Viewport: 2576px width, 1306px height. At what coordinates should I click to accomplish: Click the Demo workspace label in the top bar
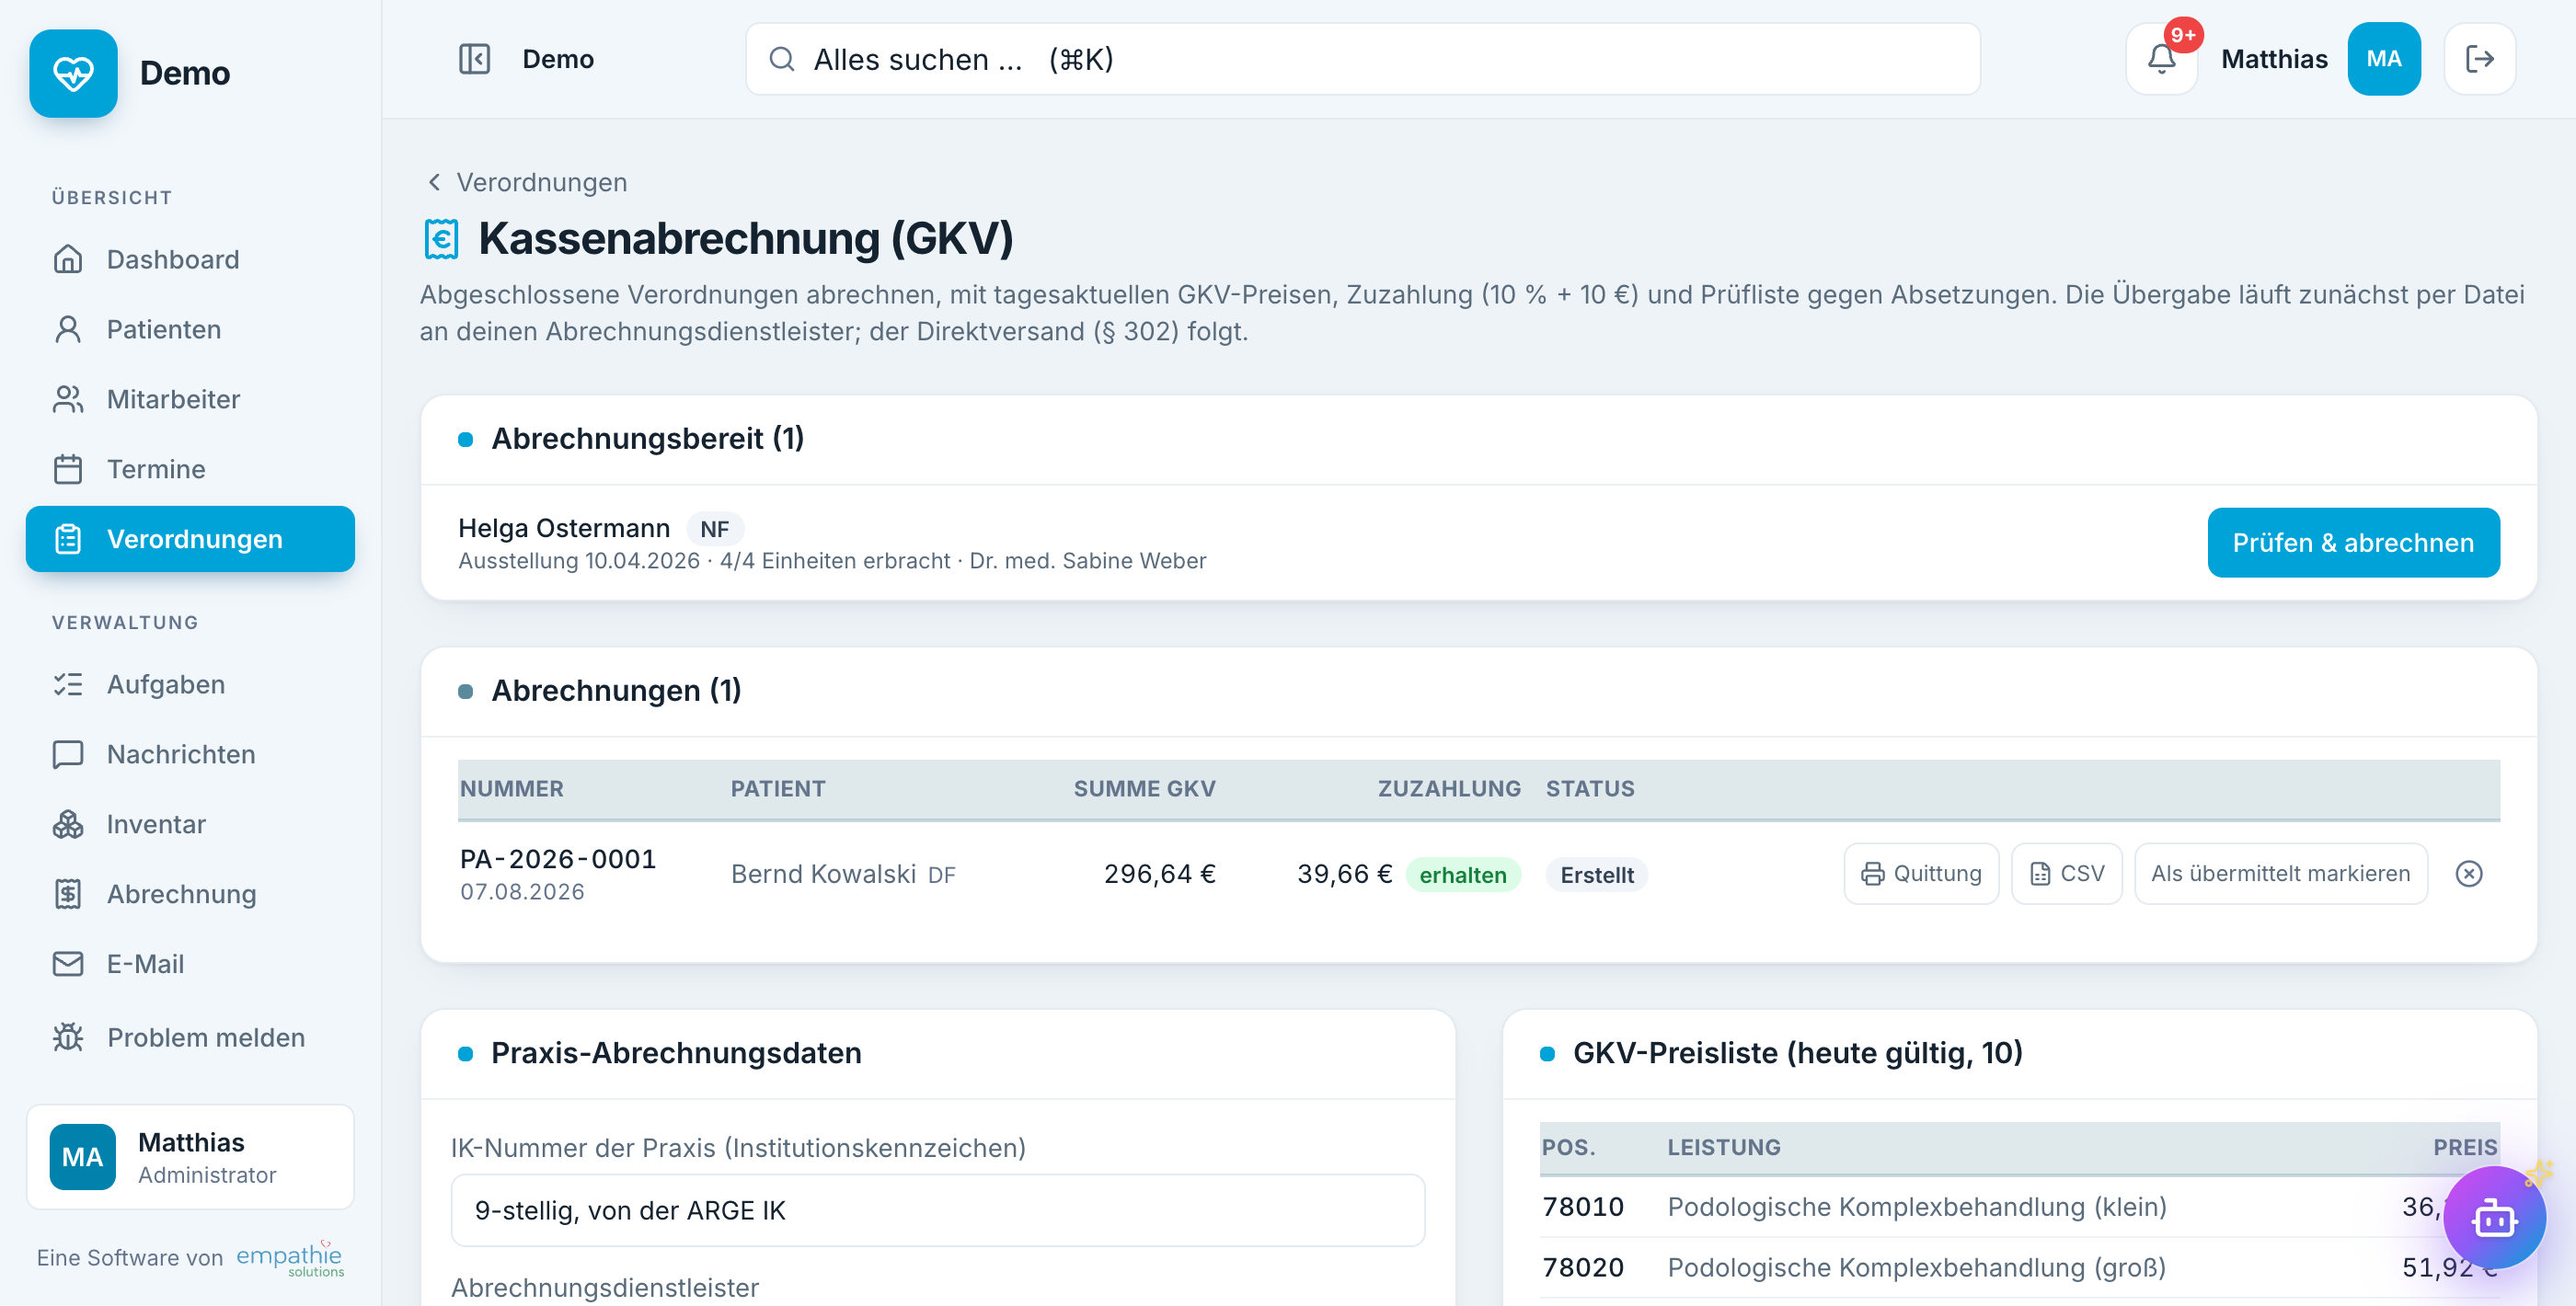tap(558, 59)
